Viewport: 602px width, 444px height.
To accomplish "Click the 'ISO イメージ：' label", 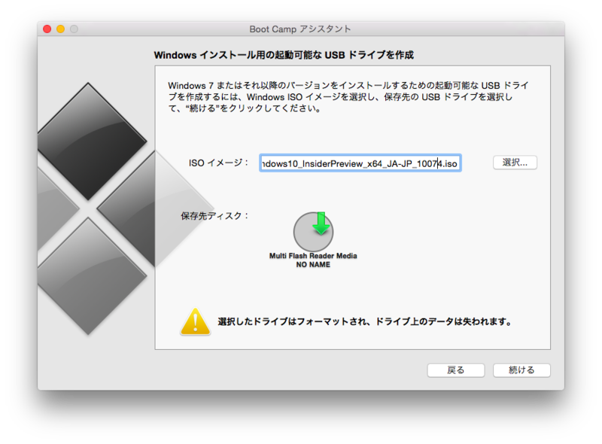I will coord(218,163).
